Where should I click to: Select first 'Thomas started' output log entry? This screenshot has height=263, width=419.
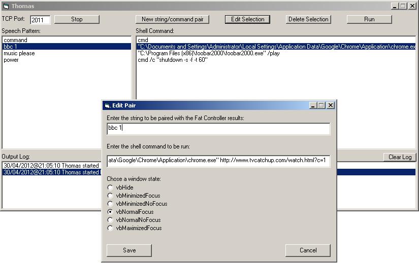click(x=52, y=166)
